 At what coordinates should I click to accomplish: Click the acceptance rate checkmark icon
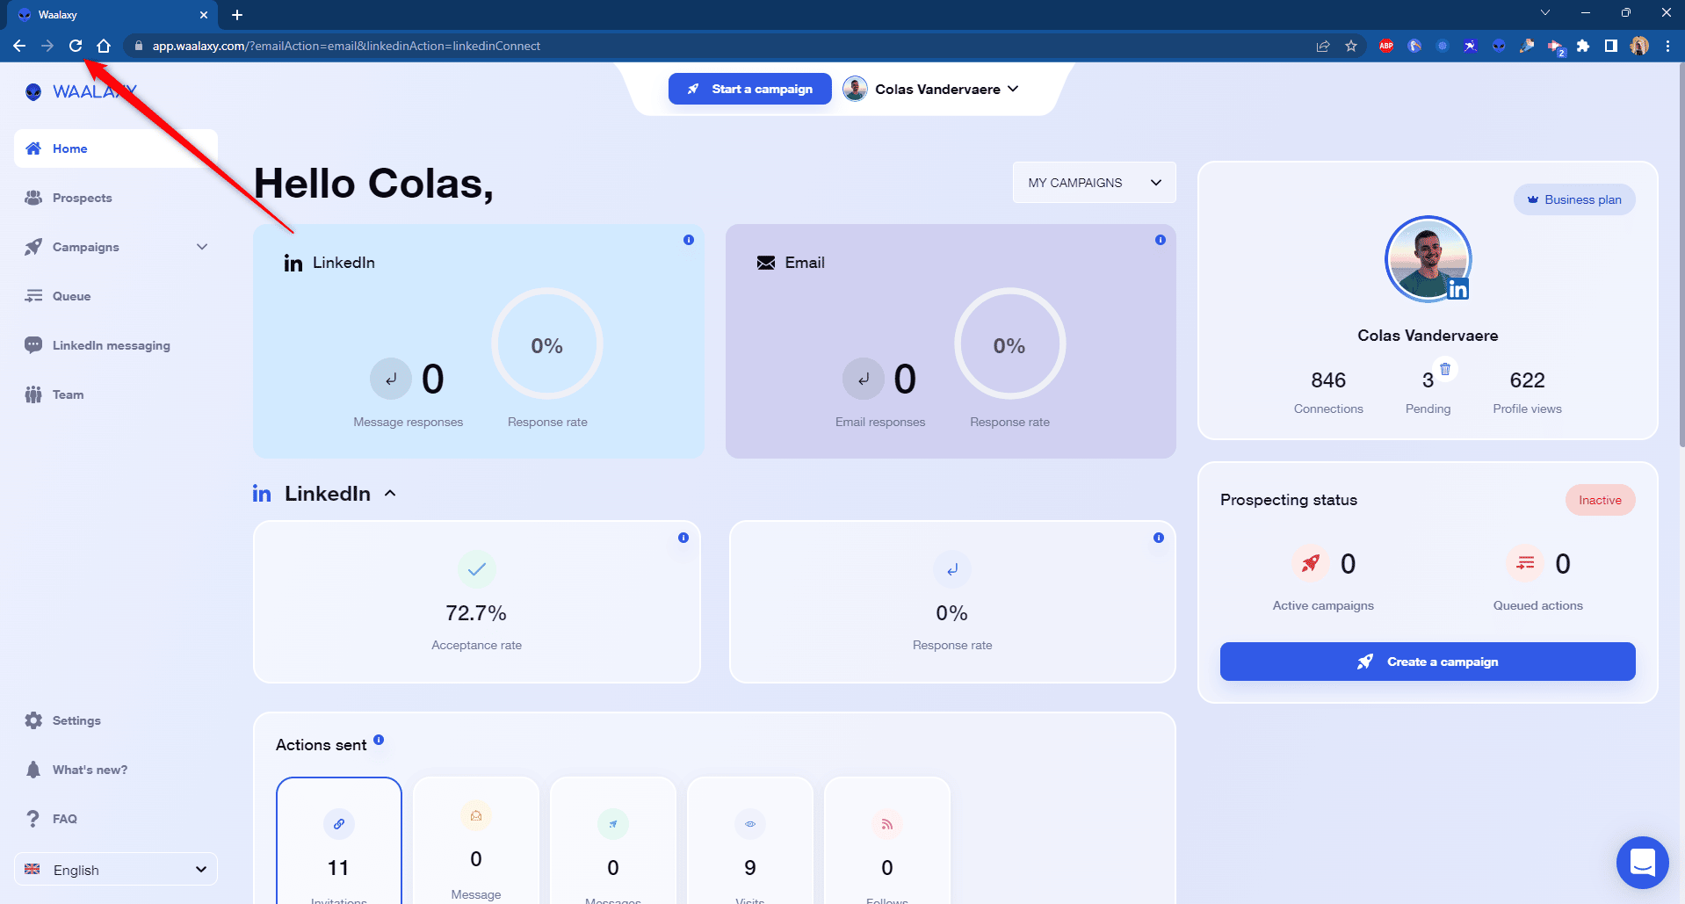pos(476,569)
